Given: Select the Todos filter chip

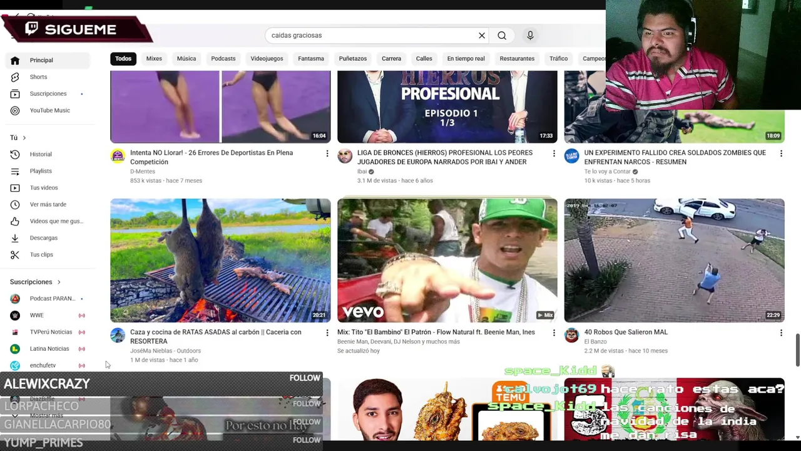Looking at the screenshot, I should point(123,59).
